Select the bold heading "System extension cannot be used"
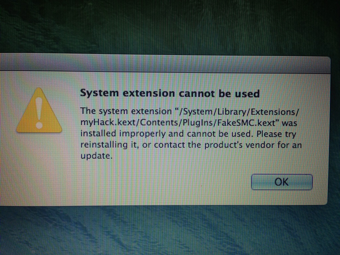 click(170, 93)
